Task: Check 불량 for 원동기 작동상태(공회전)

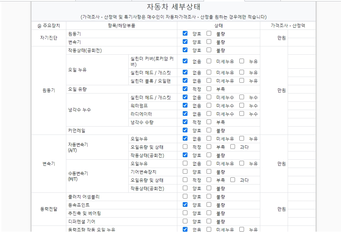Action: [x=209, y=50]
